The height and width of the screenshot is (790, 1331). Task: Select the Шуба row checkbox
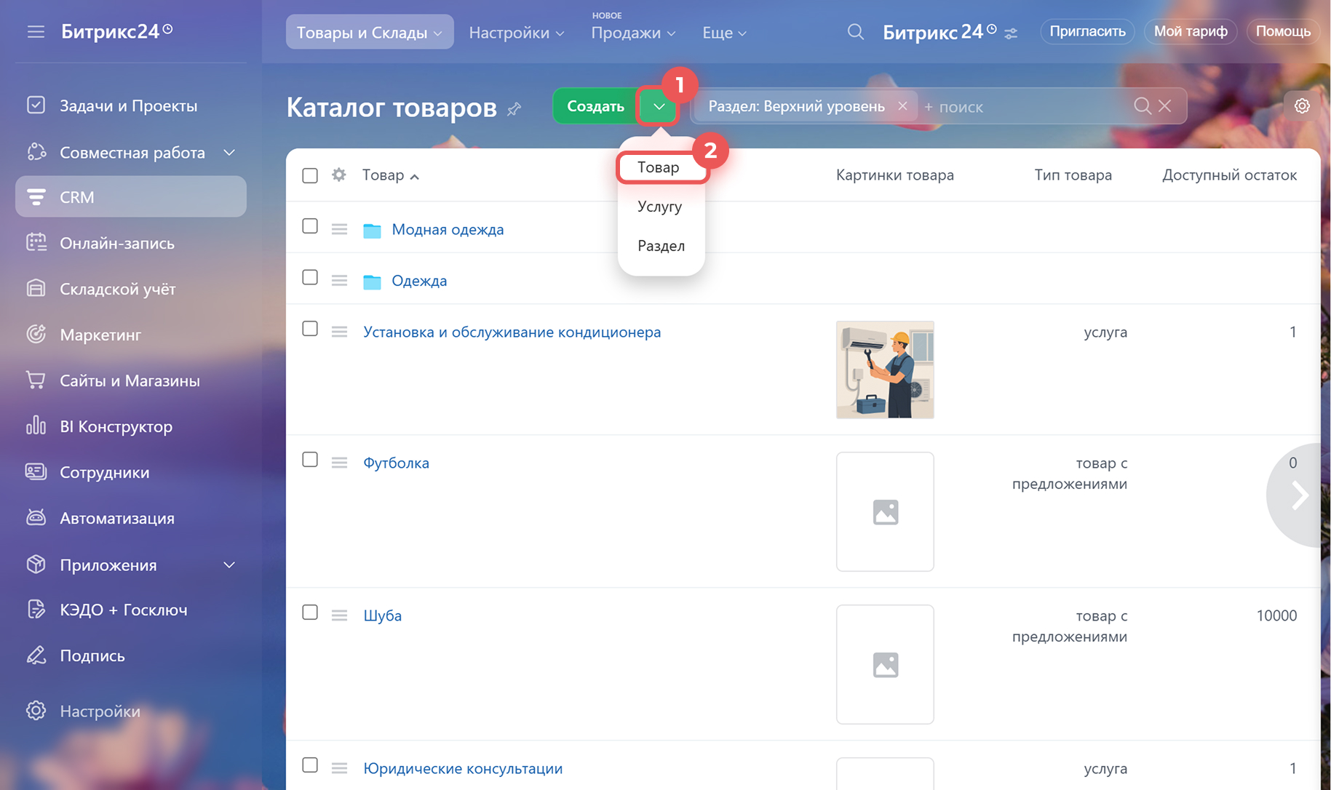pyautogui.click(x=310, y=613)
